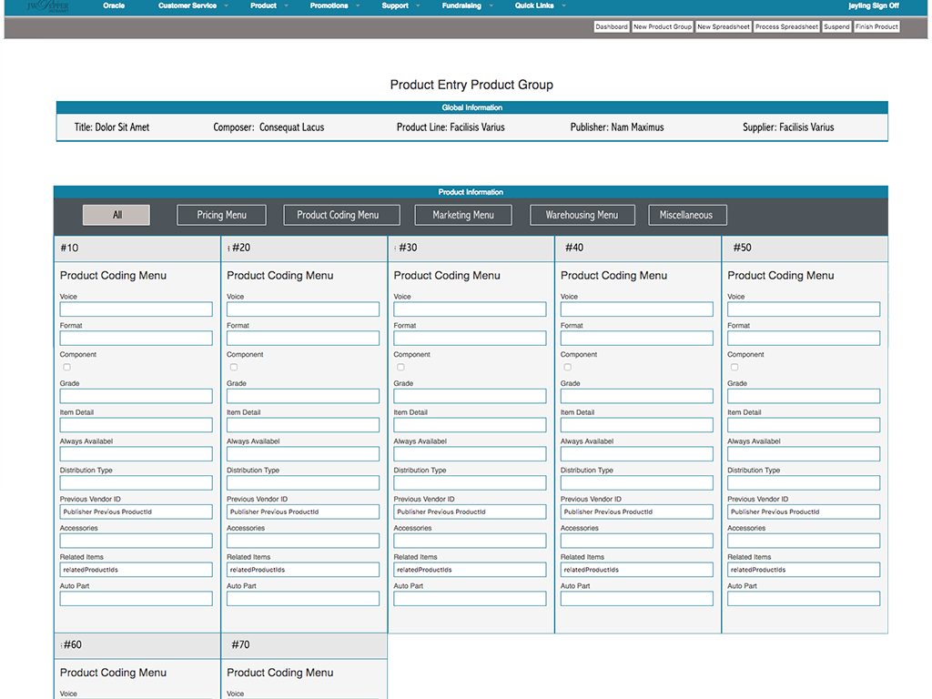Check the Component box under product #30
Viewport: 932px width, 699px height.
point(400,368)
